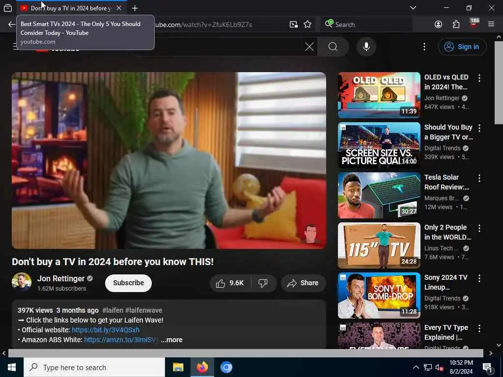503x377 pixels.
Task: Close the YouTube browser tab
Action: point(119,8)
